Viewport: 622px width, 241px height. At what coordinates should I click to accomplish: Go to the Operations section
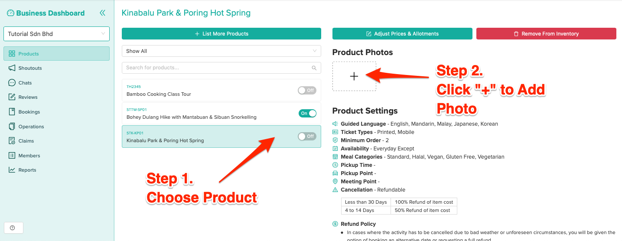pos(31,127)
